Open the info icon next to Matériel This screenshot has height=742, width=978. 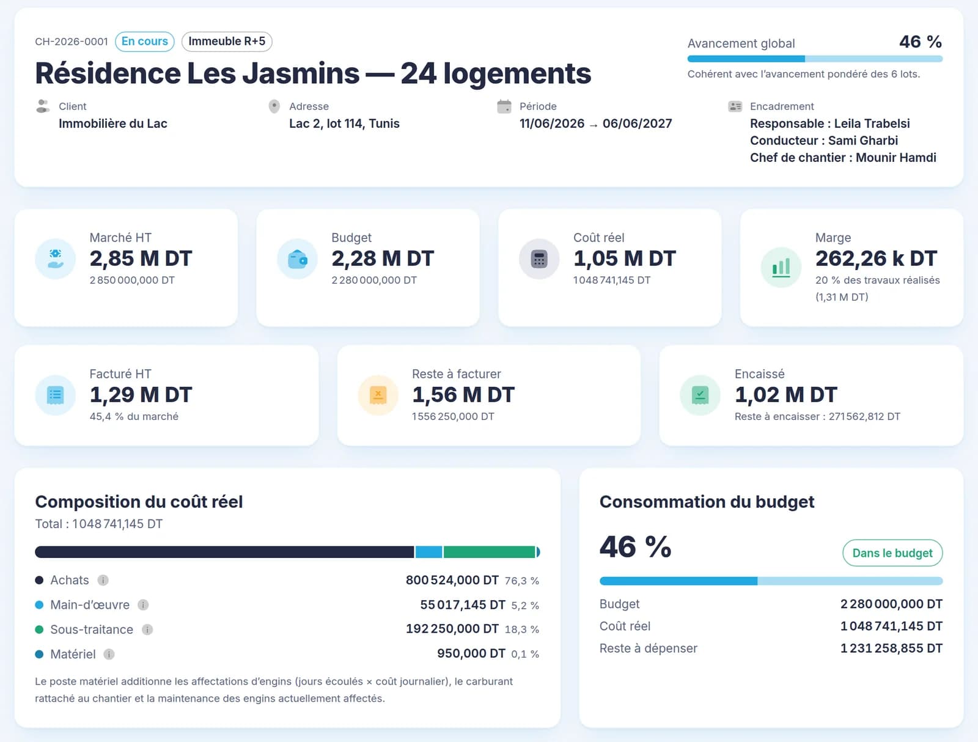pos(109,654)
